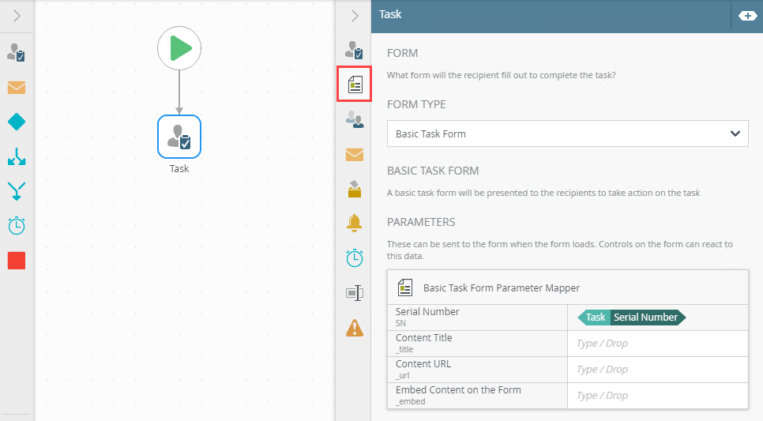
Task: Pick the Timer clock icon in toolbox
Action: pos(17,226)
